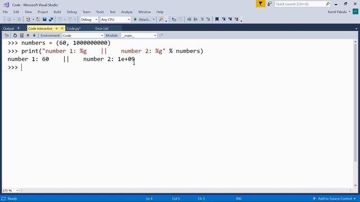Viewport: 360px width, 202px height.
Task: Click the first interactive toolbar icon
Action: [x=6, y=35]
